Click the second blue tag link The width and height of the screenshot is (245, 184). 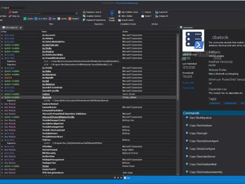pyautogui.click(x=230, y=103)
